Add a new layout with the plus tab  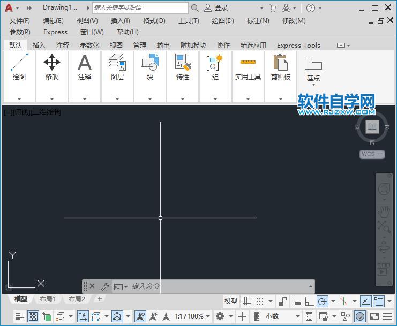pos(100,299)
